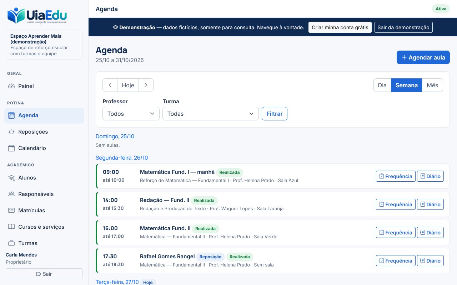Screen dimensions: 457x285
Task: Open Reposições in the sidebar
Action: pos(44,132)
